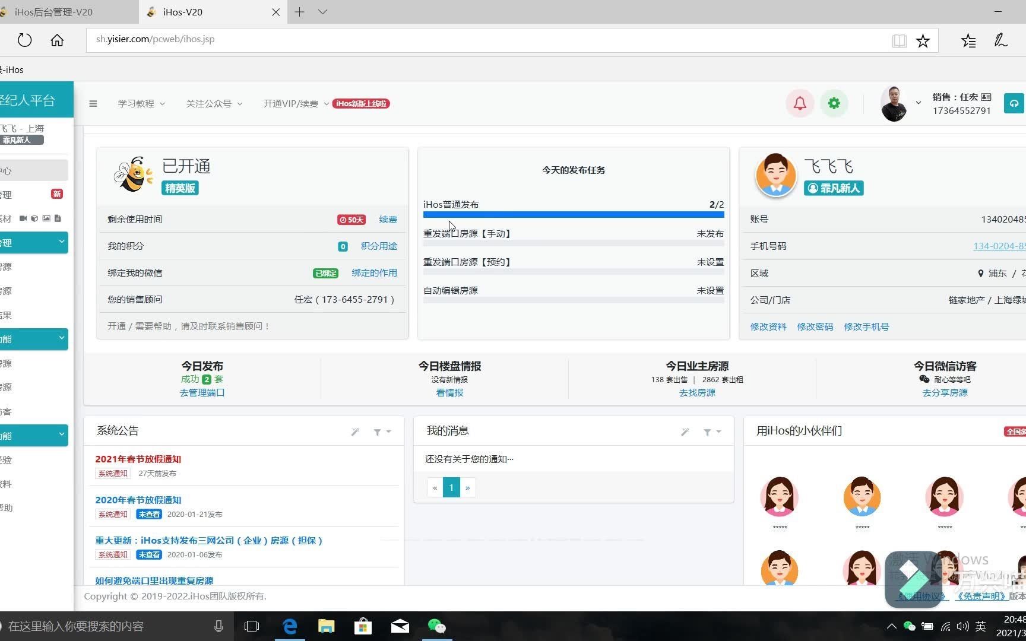Click the teal headset support icon
This screenshot has height=641, width=1026.
1014,103
